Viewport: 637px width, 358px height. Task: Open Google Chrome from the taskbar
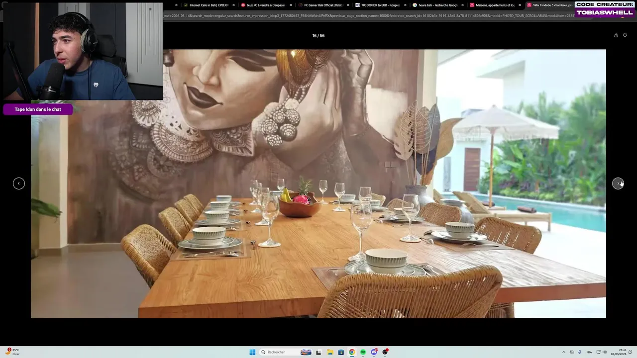[x=352, y=352]
